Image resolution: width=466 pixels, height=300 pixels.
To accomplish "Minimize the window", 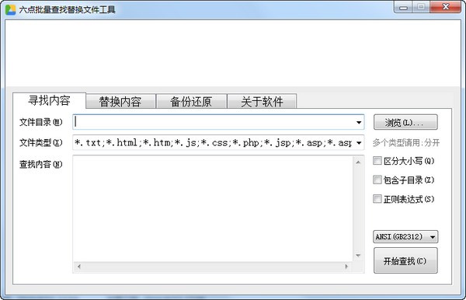I will pos(403,7).
